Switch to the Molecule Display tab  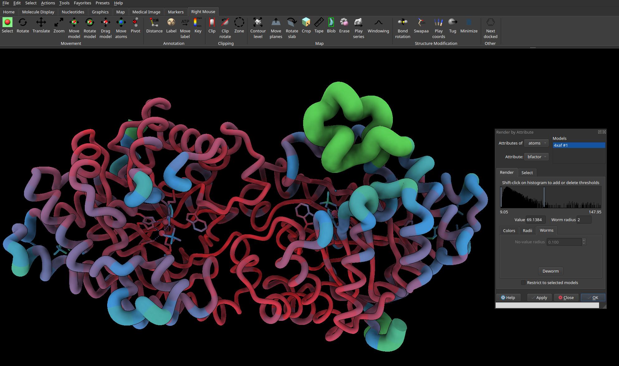click(x=38, y=12)
